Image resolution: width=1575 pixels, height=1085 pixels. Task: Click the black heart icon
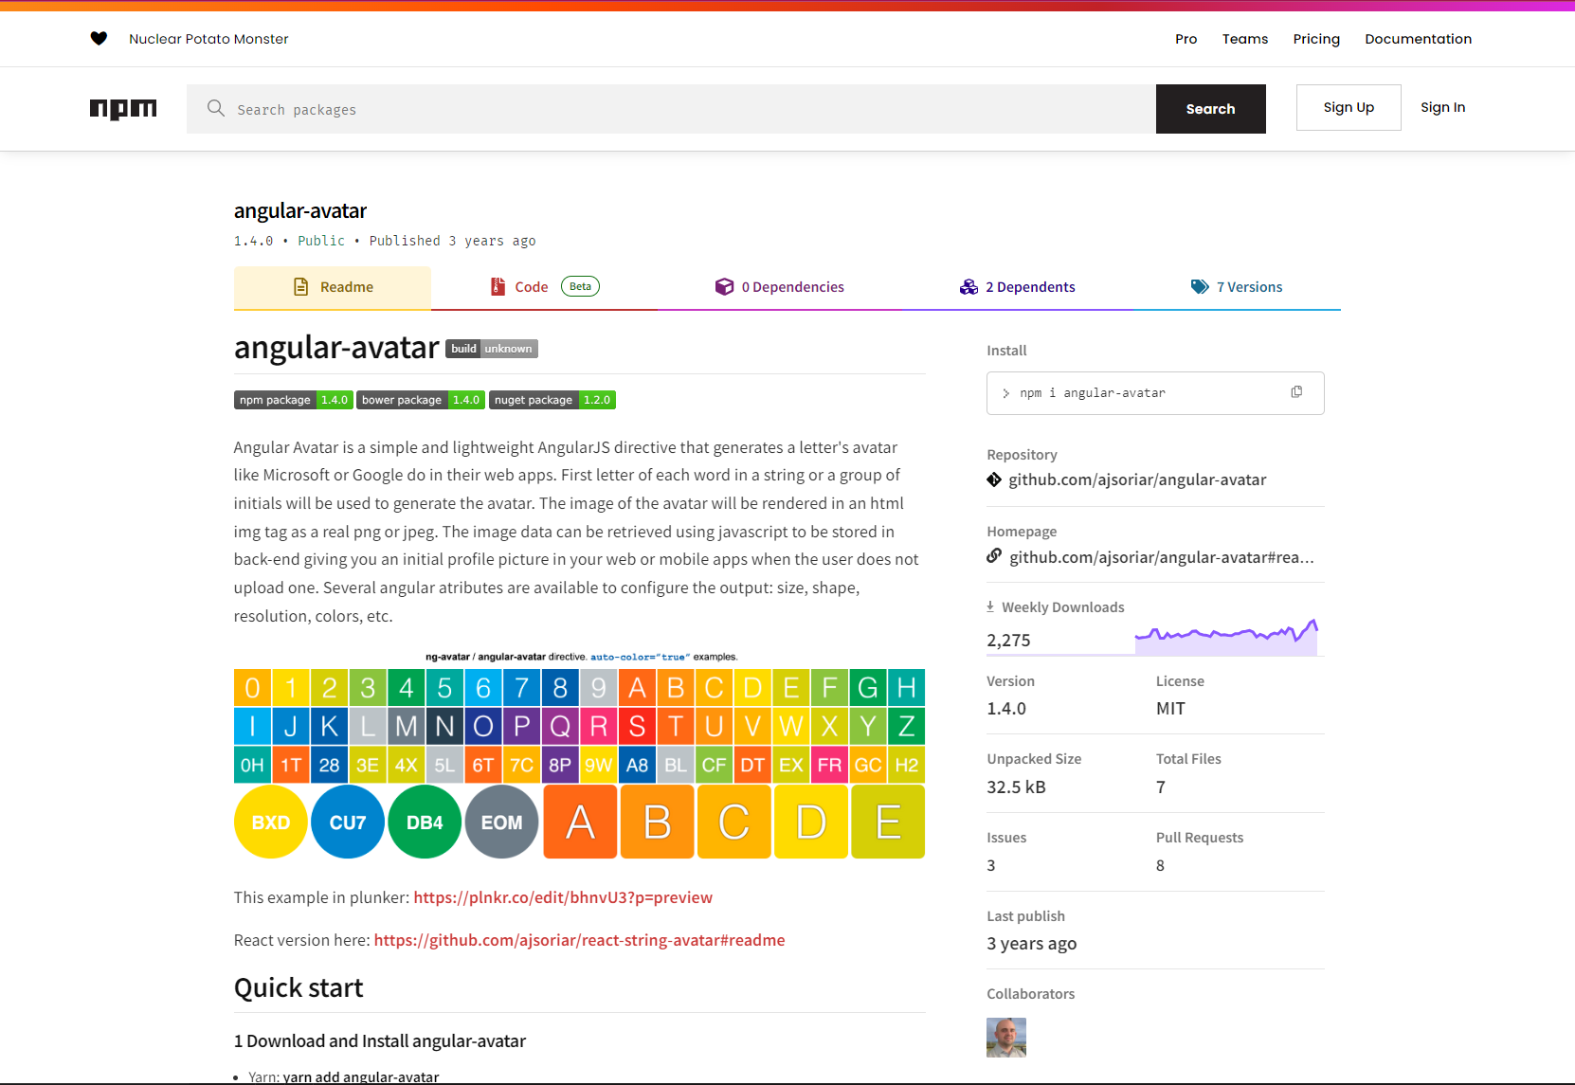[99, 39]
